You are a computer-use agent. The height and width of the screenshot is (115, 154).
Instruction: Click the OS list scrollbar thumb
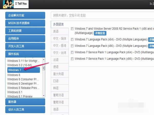coord(44,68)
